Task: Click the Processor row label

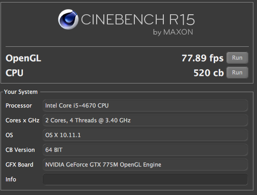Action: (x=19, y=105)
